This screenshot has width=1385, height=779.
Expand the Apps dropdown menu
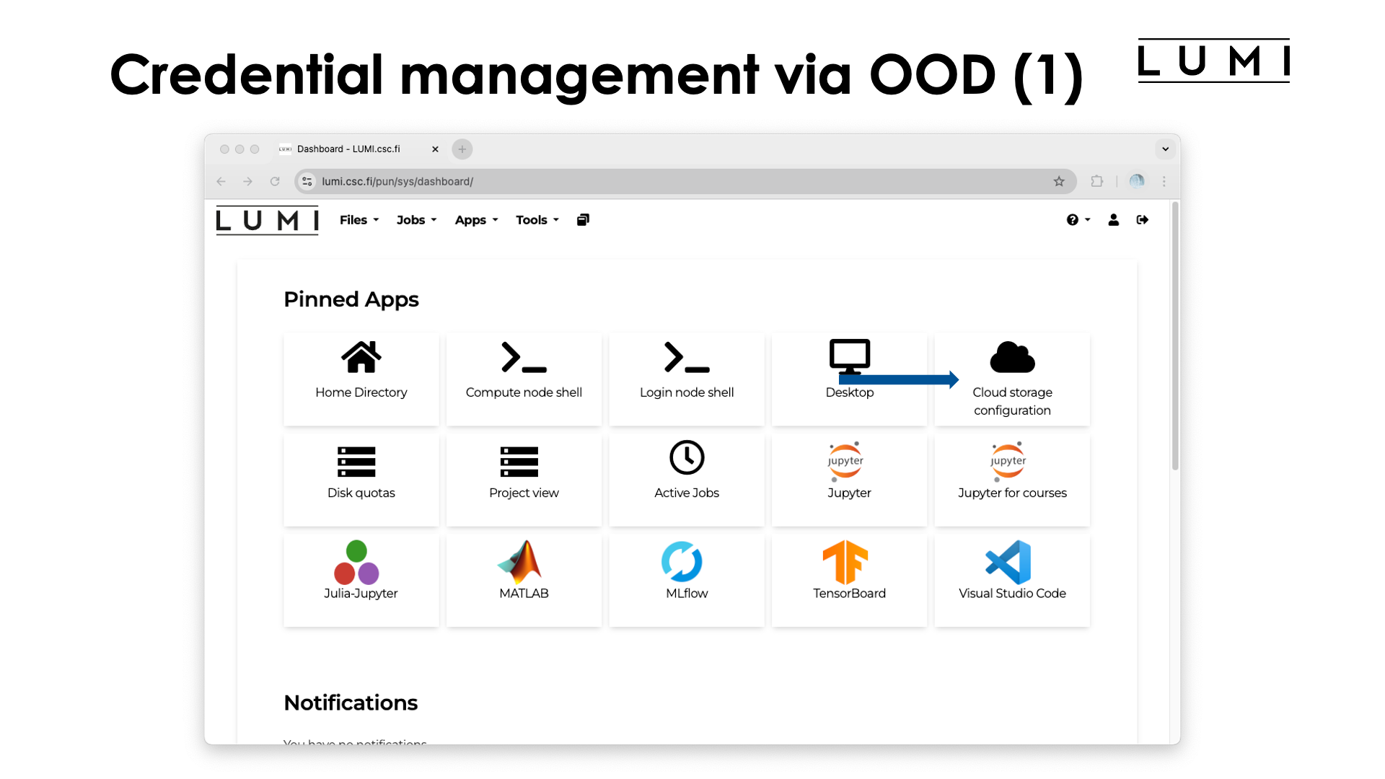(x=474, y=220)
